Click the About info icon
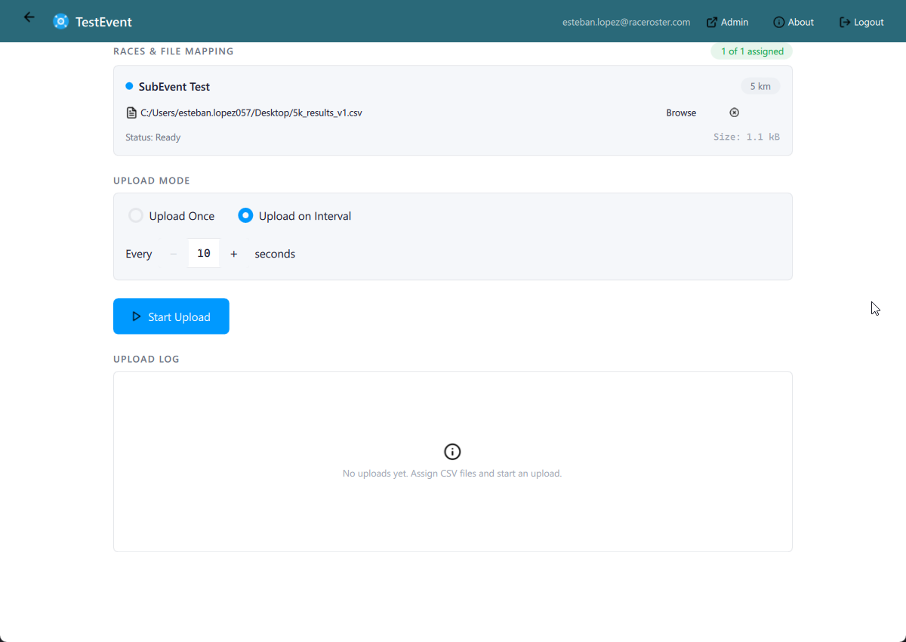 (x=778, y=23)
